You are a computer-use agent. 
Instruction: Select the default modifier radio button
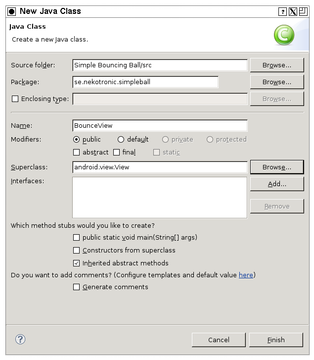[121, 139]
